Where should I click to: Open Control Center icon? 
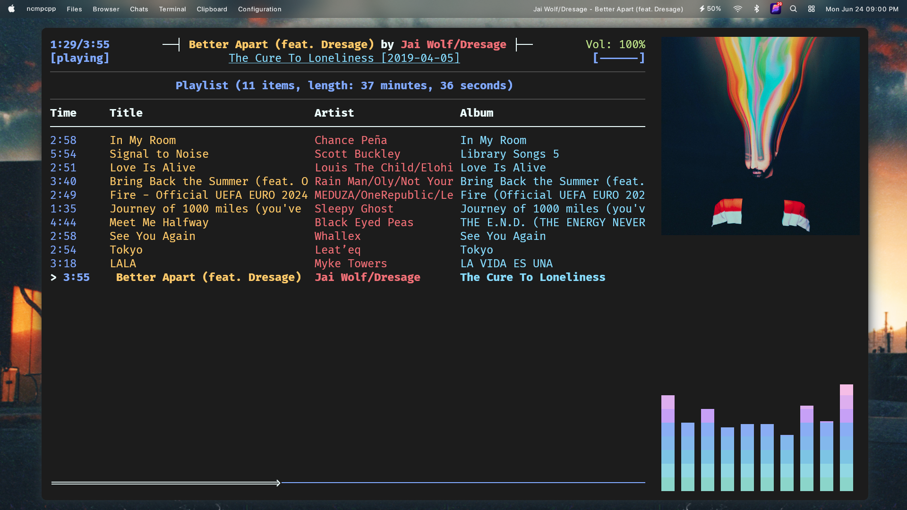[811, 9]
